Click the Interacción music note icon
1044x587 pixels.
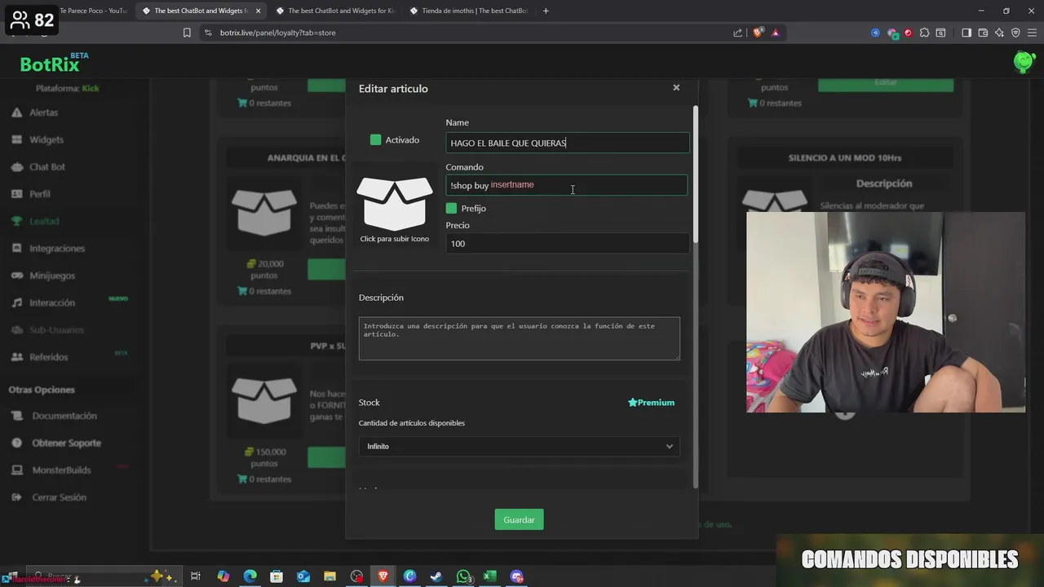click(16, 302)
